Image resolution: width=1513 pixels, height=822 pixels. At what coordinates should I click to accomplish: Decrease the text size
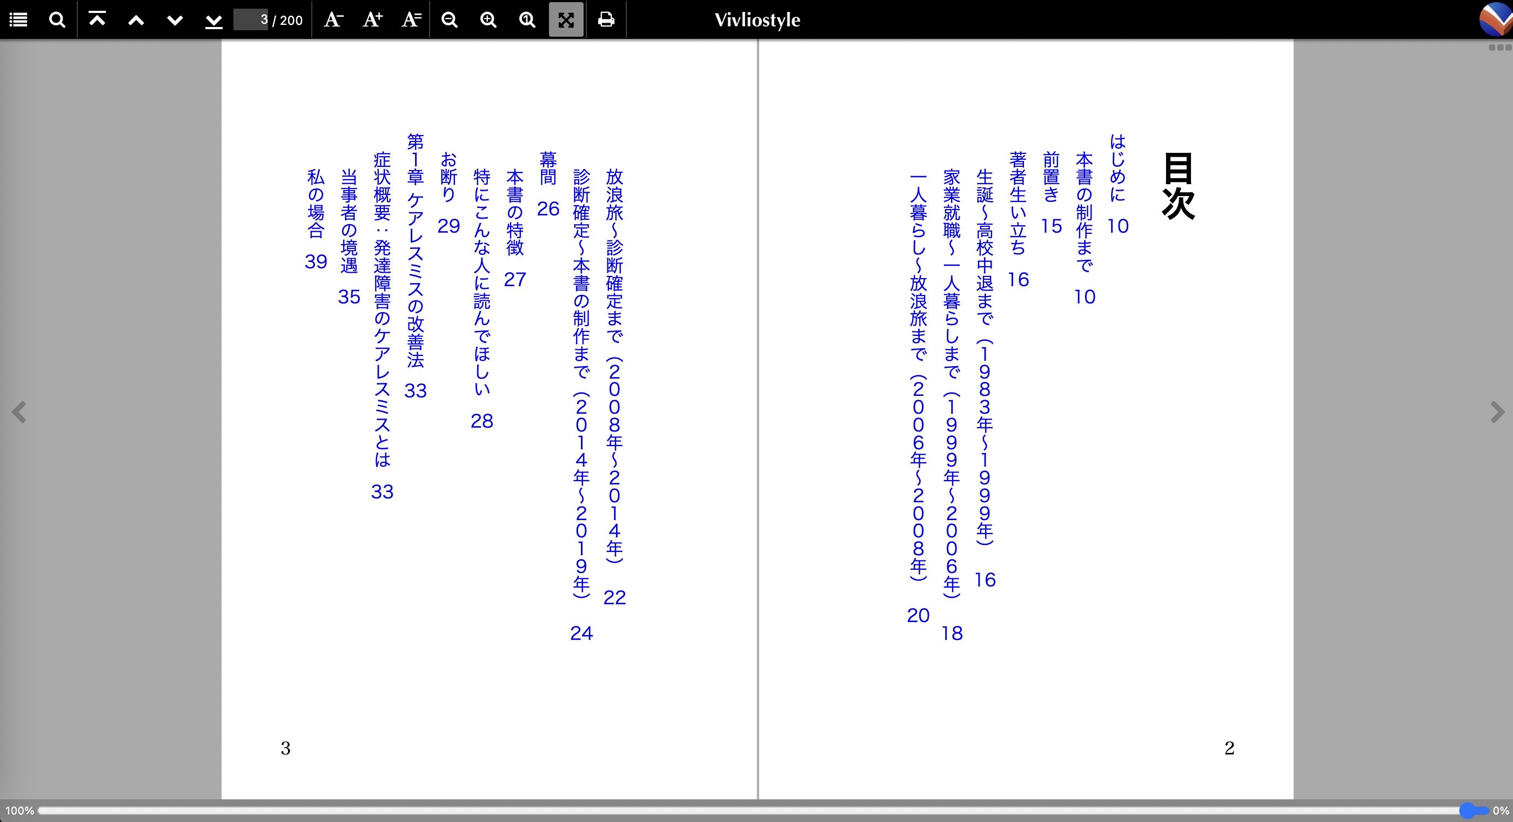point(333,20)
